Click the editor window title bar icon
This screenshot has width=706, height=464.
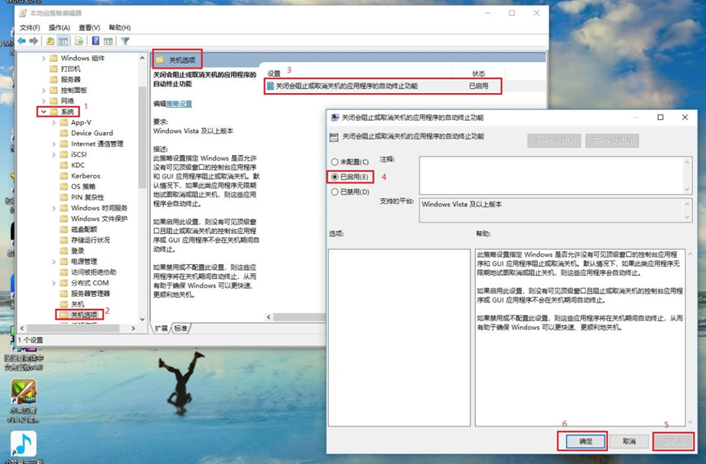pos(23,13)
